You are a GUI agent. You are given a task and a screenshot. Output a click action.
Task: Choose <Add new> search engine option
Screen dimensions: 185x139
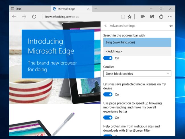tap(137, 52)
